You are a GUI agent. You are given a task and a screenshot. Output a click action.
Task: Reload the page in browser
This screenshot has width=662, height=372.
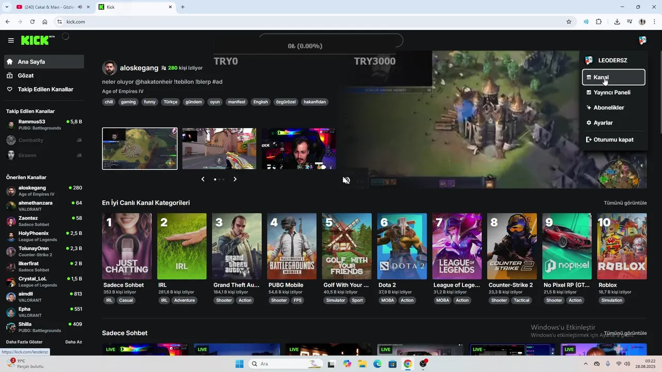32,22
